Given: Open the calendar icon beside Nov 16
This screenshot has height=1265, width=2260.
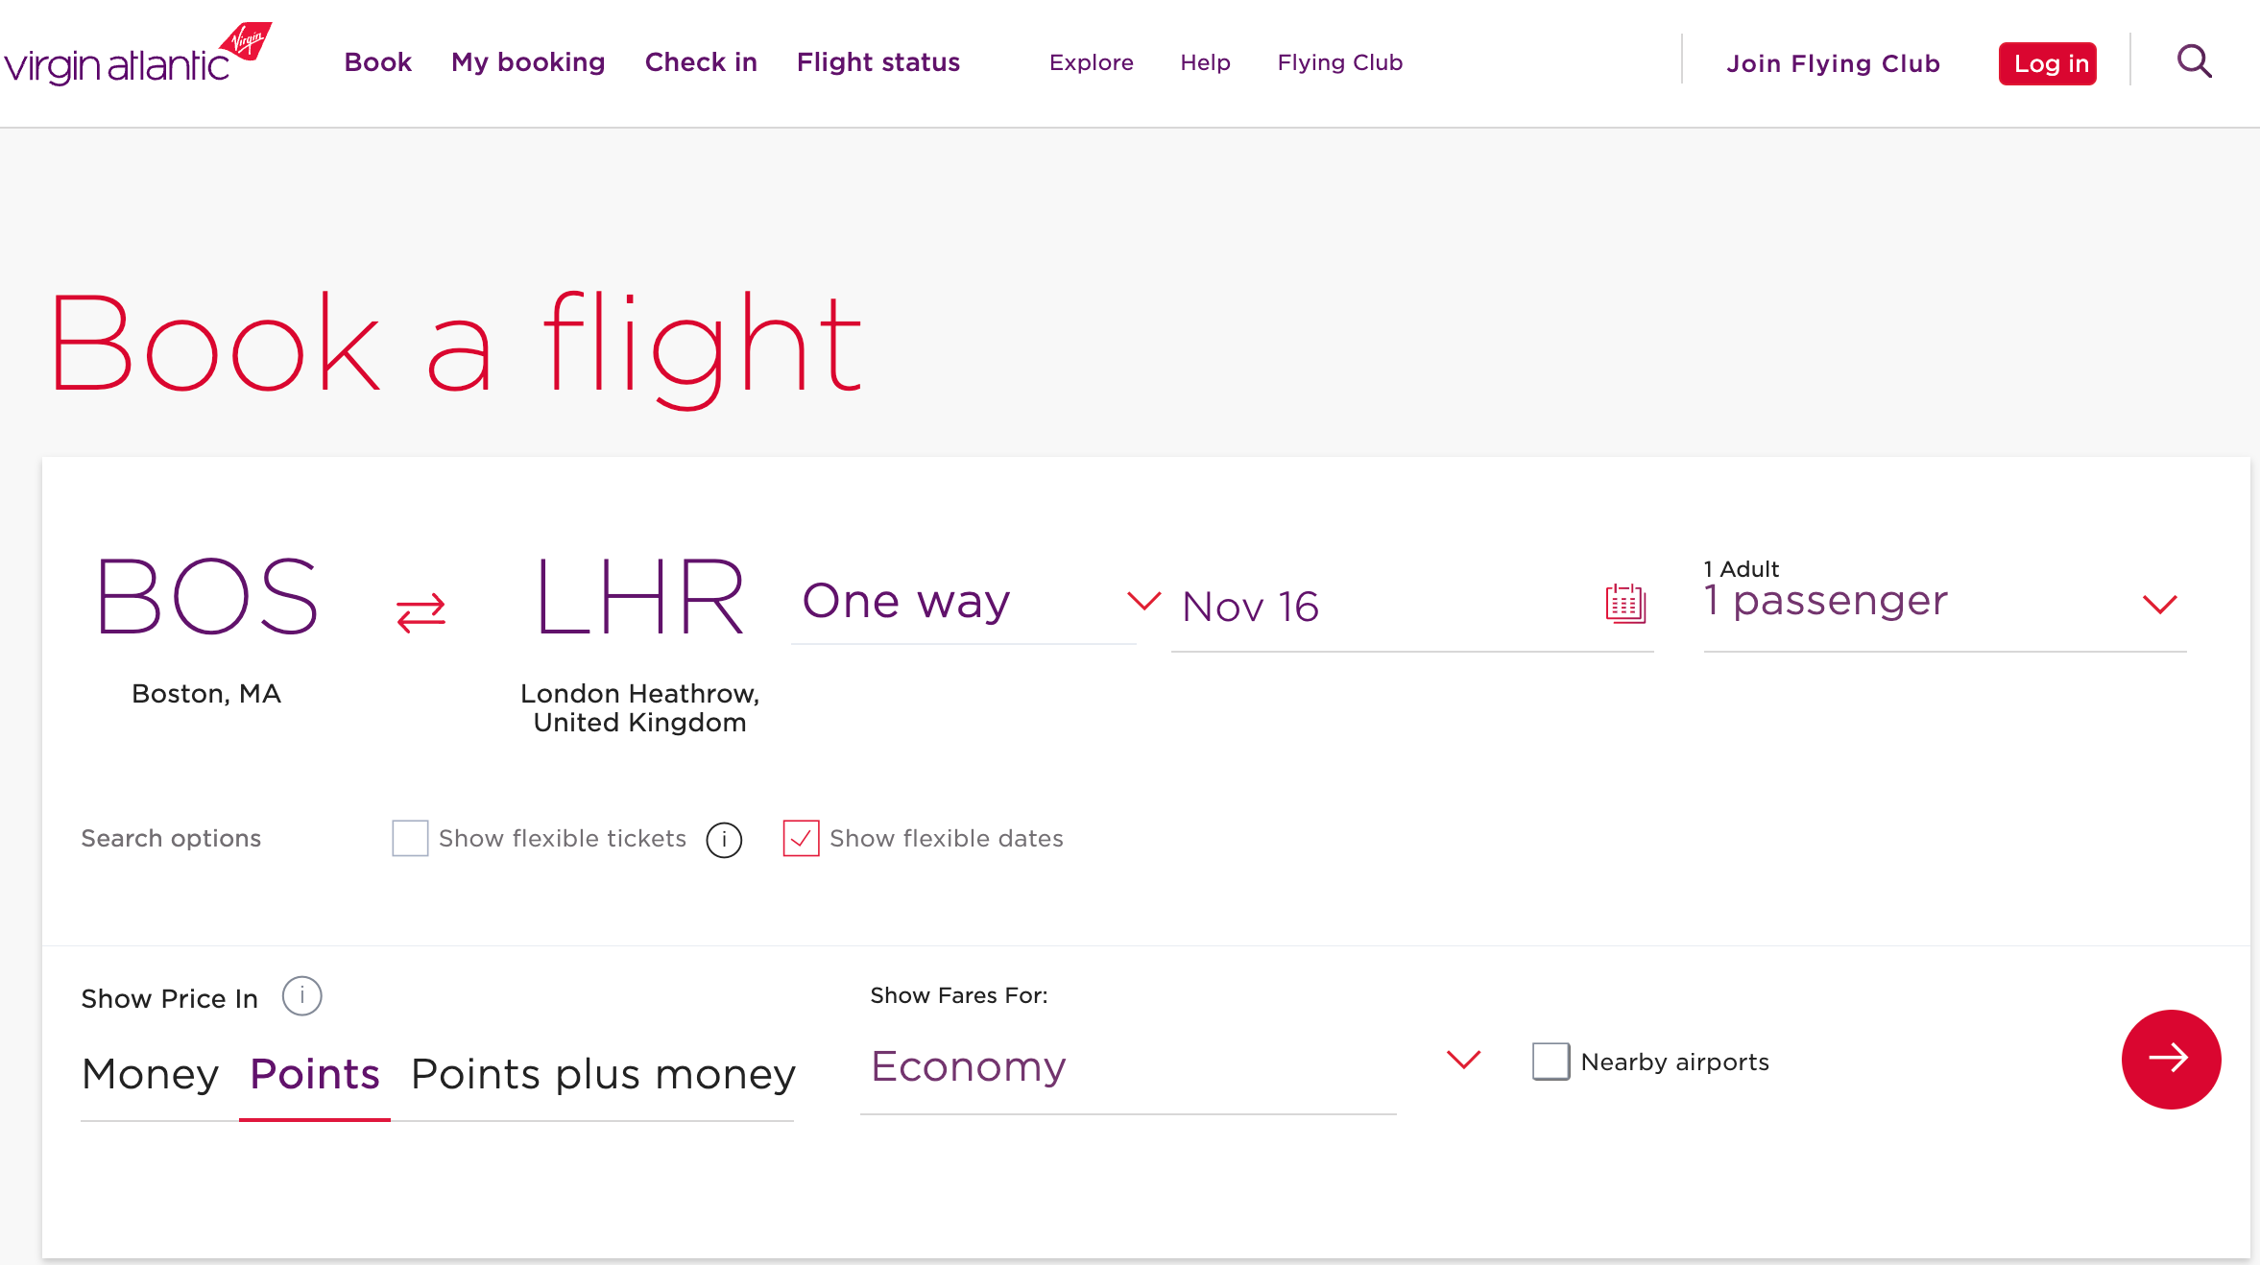Looking at the screenshot, I should (x=1624, y=604).
